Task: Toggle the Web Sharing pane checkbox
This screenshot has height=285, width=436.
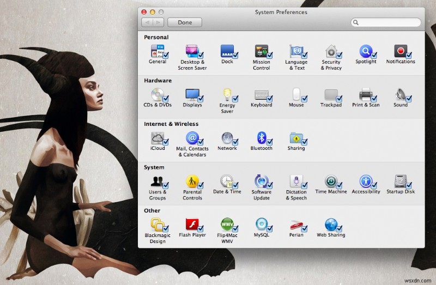Action: pyautogui.click(x=338, y=229)
